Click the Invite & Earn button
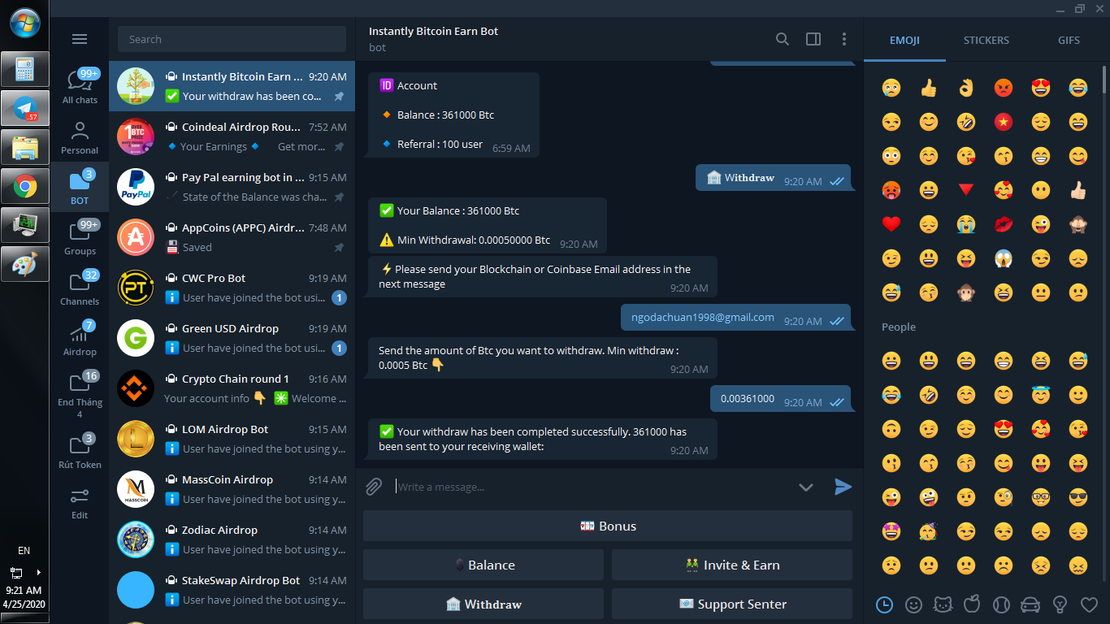 point(732,565)
